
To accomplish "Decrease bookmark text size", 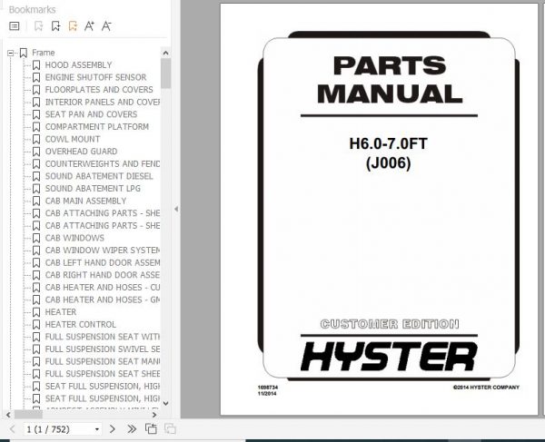I will click(x=106, y=26).
